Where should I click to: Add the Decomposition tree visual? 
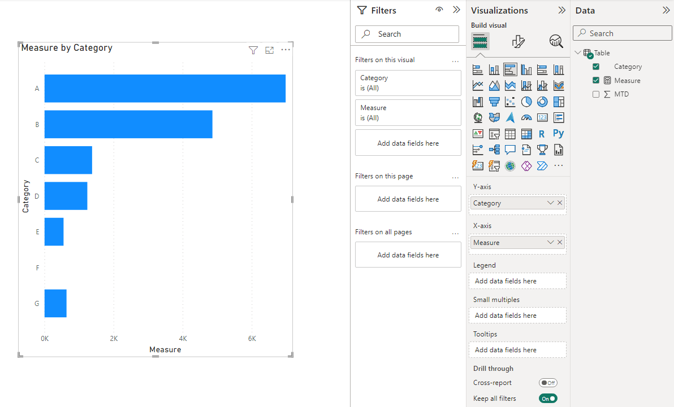click(494, 150)
